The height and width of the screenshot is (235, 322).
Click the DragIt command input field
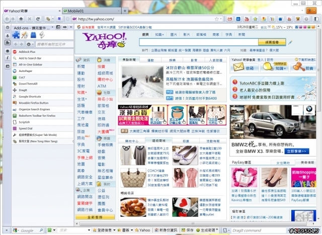(258, 230)
